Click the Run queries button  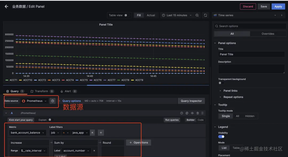172,120
